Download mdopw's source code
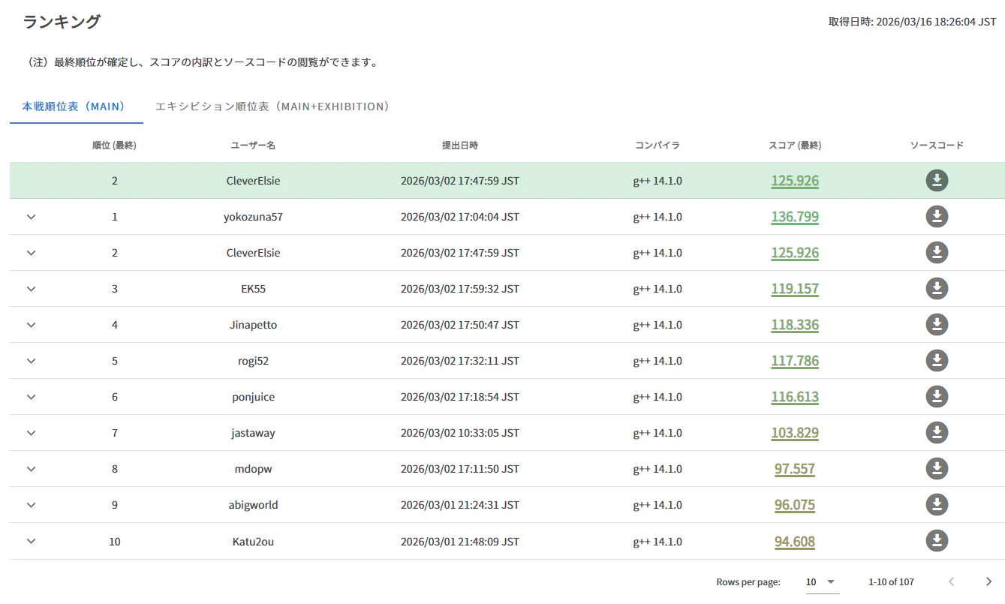Image resolution: width=1005 pixels, height=604 pixels. click(x=937, y=469)
